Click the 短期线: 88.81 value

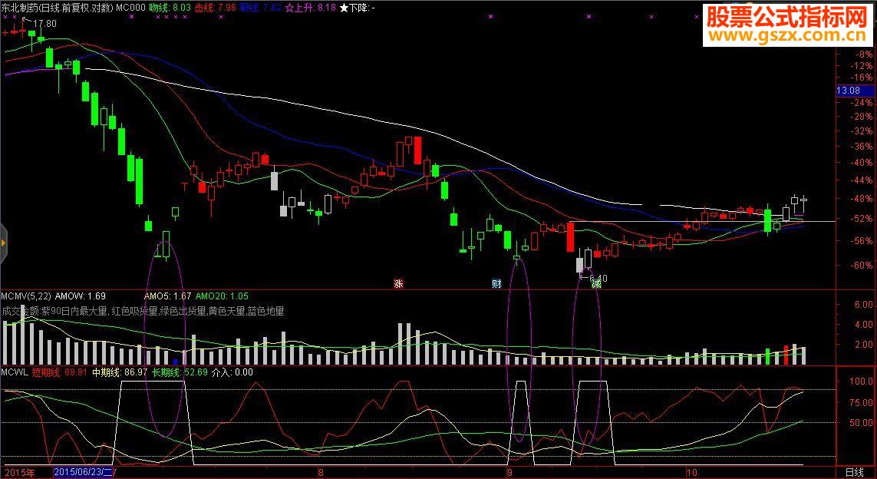coord(59,372)
